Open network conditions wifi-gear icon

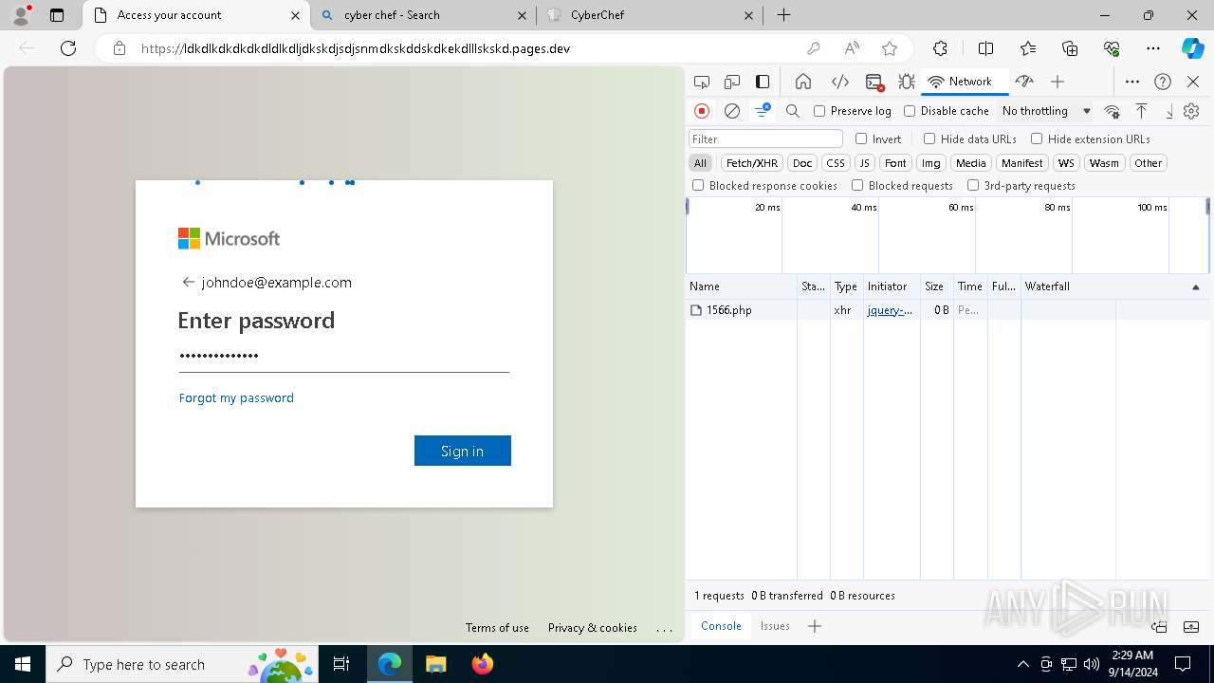(1113, 111)
